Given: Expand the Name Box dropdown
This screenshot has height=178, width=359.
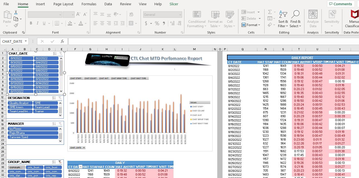Looking at the screenshot, I should 26,41.
